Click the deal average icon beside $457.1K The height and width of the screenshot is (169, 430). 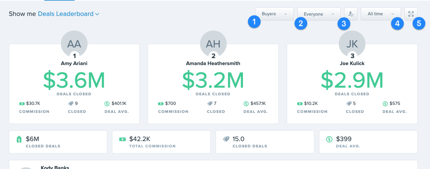[x=246, y=104]
